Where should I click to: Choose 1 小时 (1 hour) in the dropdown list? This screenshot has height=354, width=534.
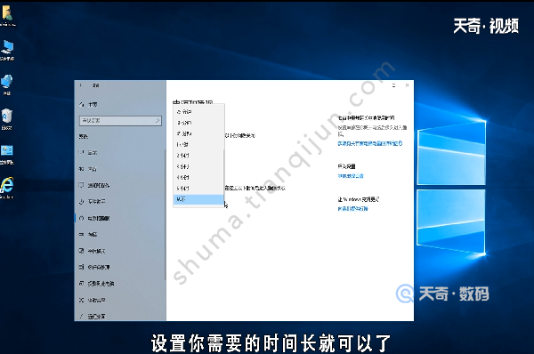click(x=198, y=144)
